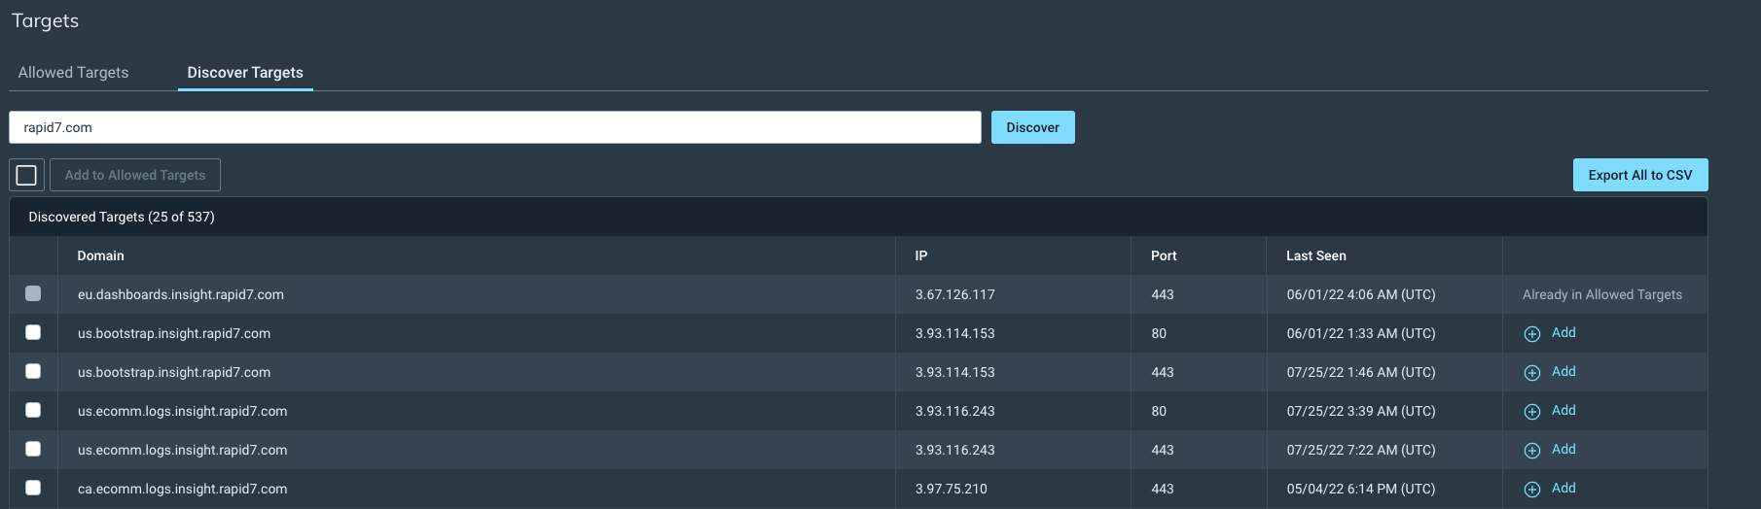Click the Port column header
The width and height of the screenshot is (1761, 509).
[1164, 255]
